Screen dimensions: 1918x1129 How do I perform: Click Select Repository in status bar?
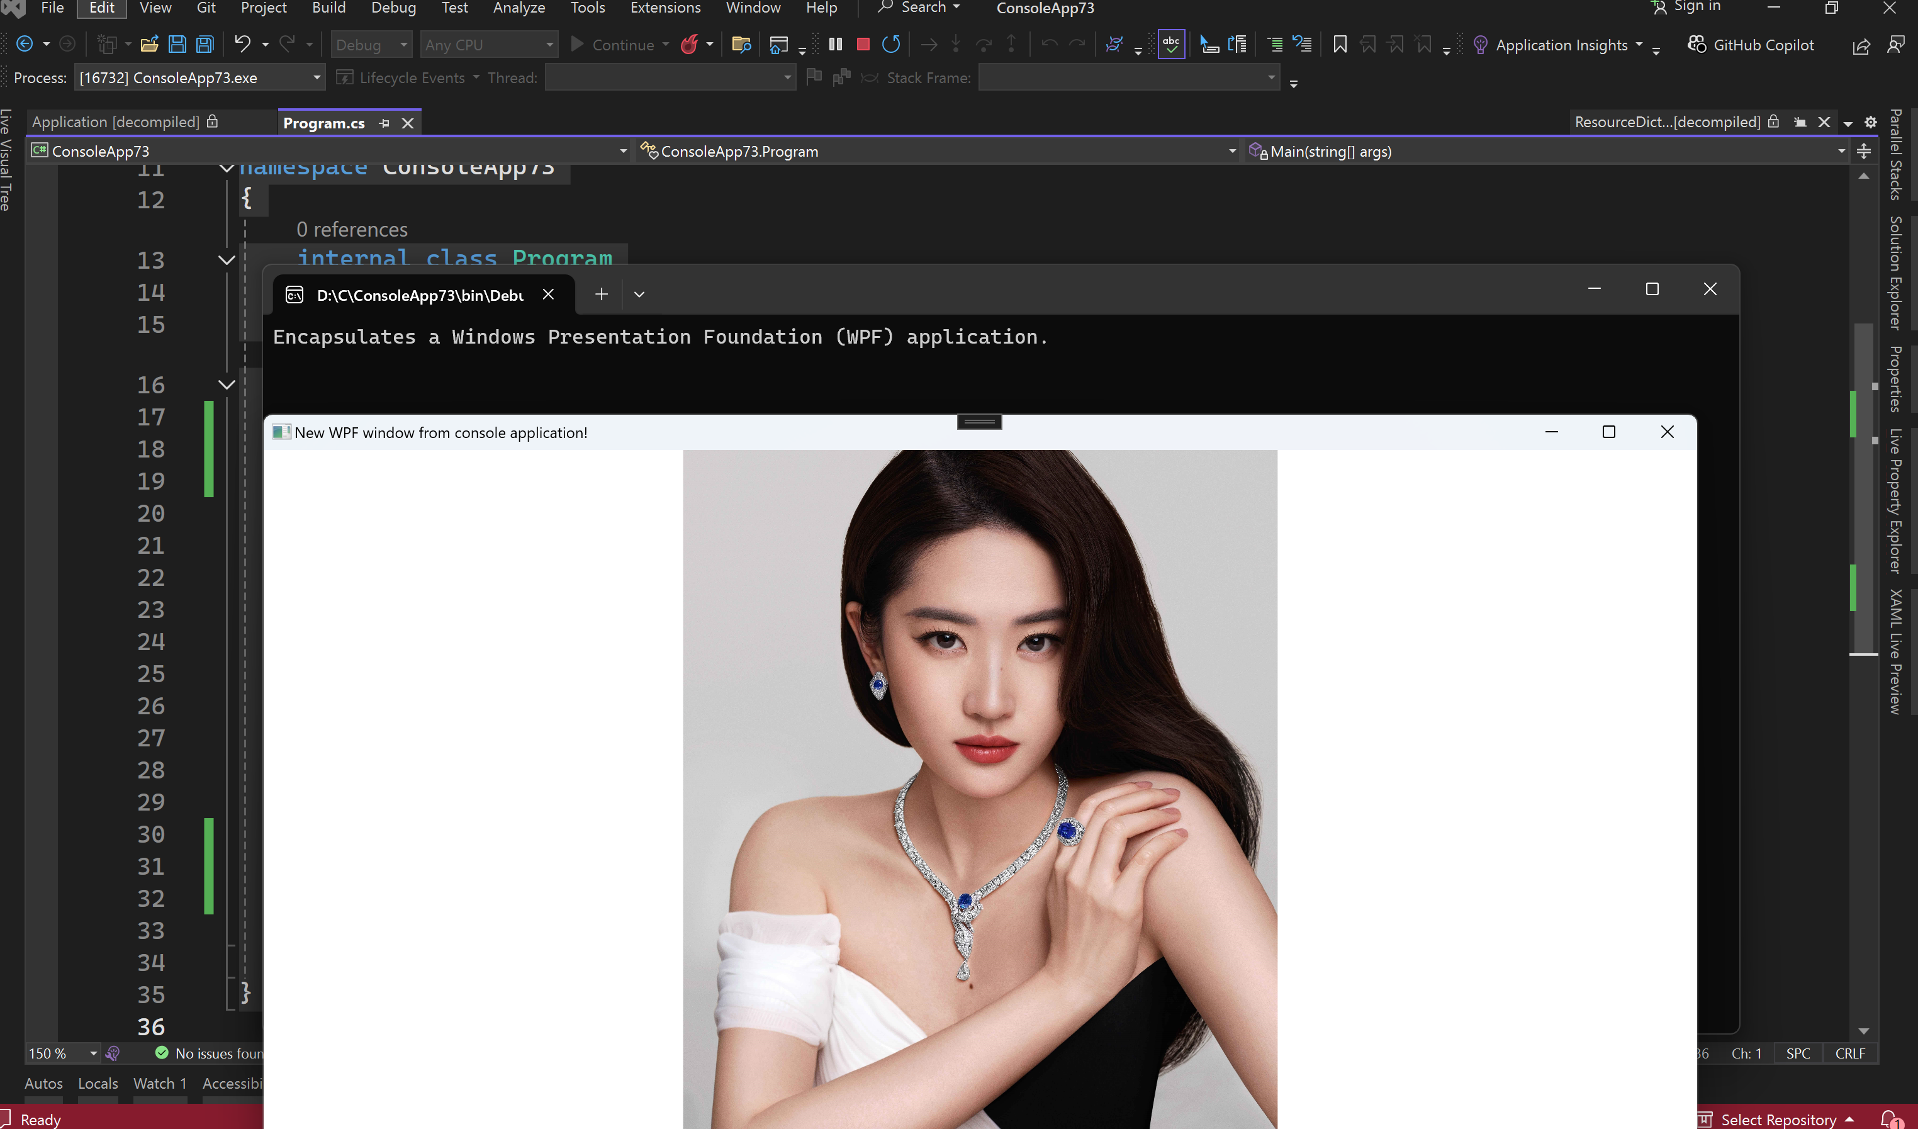tap(1778, 1119)
